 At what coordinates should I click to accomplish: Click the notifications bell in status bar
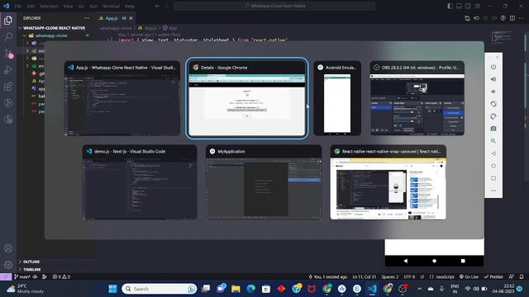[x=522, y=277]
